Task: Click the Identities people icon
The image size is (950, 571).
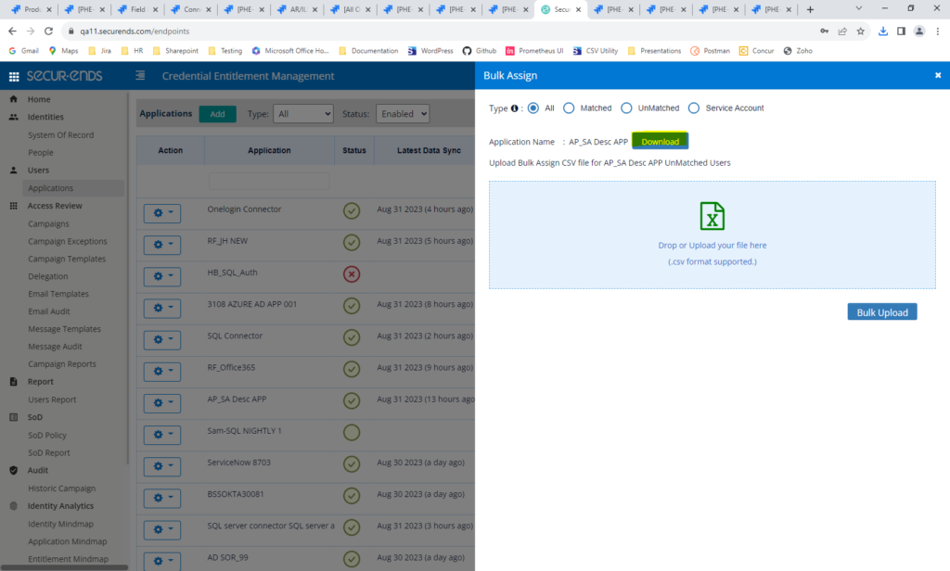Action: tap(13, 117)
